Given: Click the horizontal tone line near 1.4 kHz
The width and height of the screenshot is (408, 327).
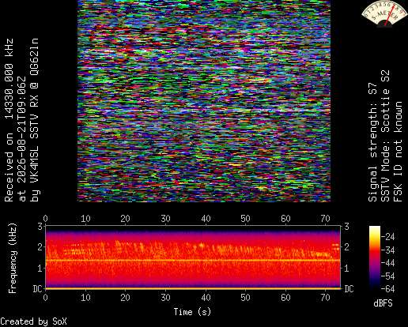Looking at the screenshot, I should coord(193,260).
